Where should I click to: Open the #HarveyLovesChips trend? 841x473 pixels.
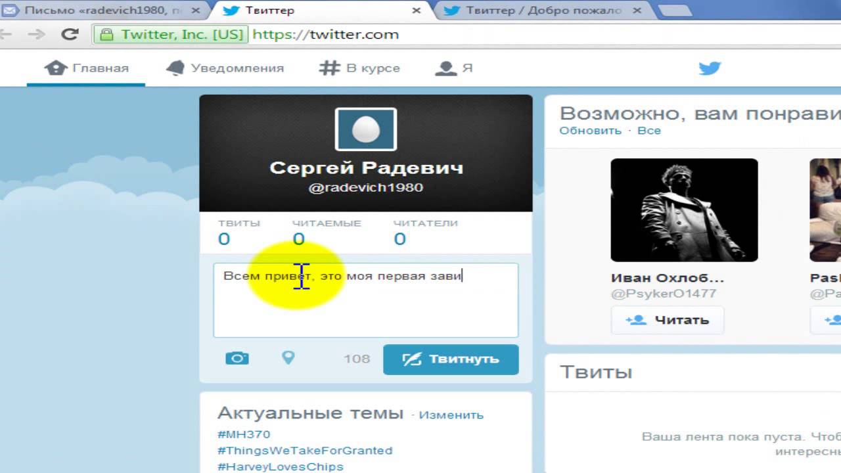(x=281, y=466)
